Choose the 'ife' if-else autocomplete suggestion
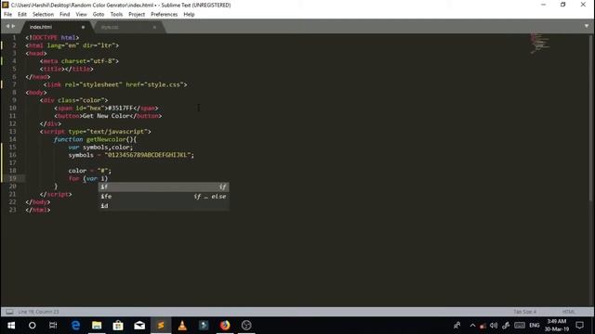The width and height of the screenshot is (595, 334). 164,196
